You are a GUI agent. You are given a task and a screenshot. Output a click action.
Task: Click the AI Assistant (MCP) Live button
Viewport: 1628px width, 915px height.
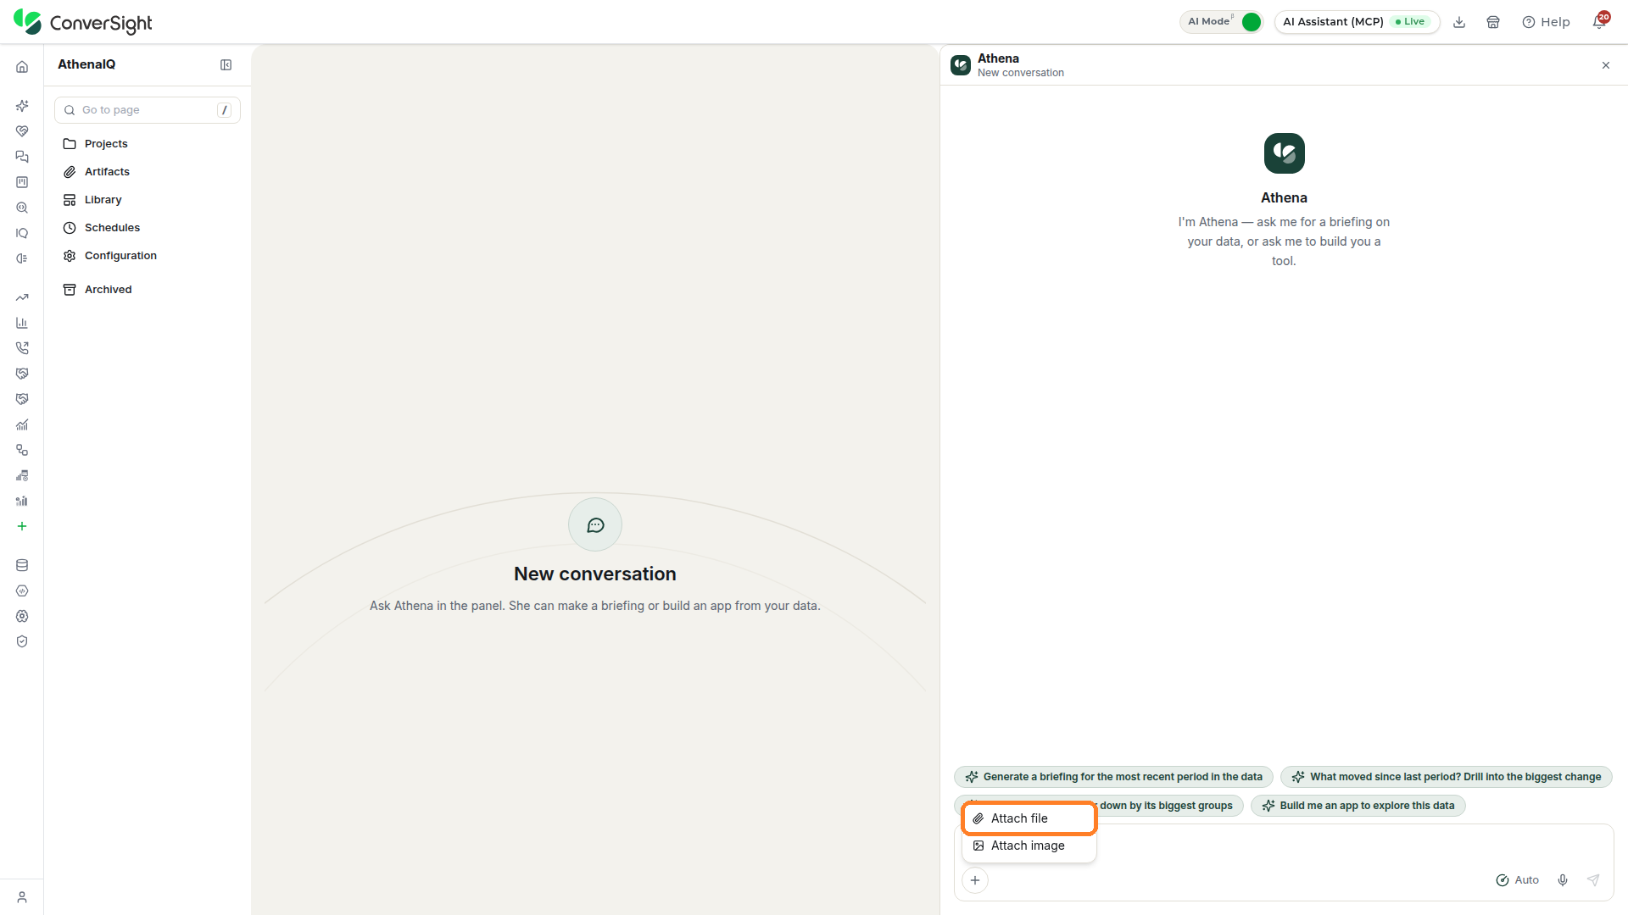1357,22
